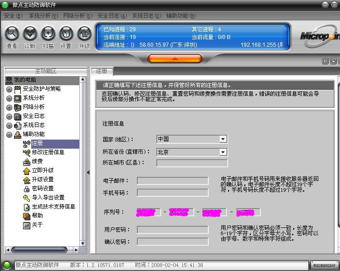Image resolution: width=340 pixels, height=271 pixels.
Task: Click the 安全日志 tree icon
Action: click(x=18, y=117)
